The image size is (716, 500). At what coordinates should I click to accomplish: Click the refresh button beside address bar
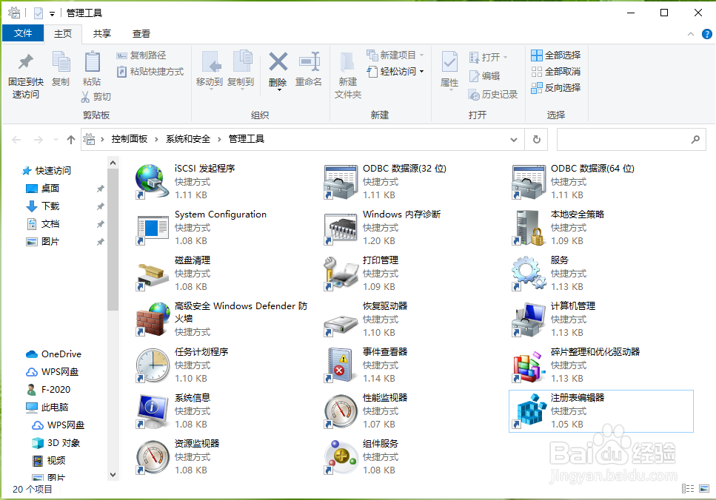(536, 139)
